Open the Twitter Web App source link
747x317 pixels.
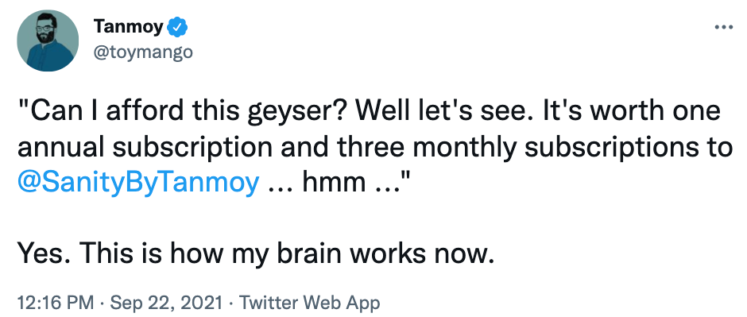(x=309, y=302)
